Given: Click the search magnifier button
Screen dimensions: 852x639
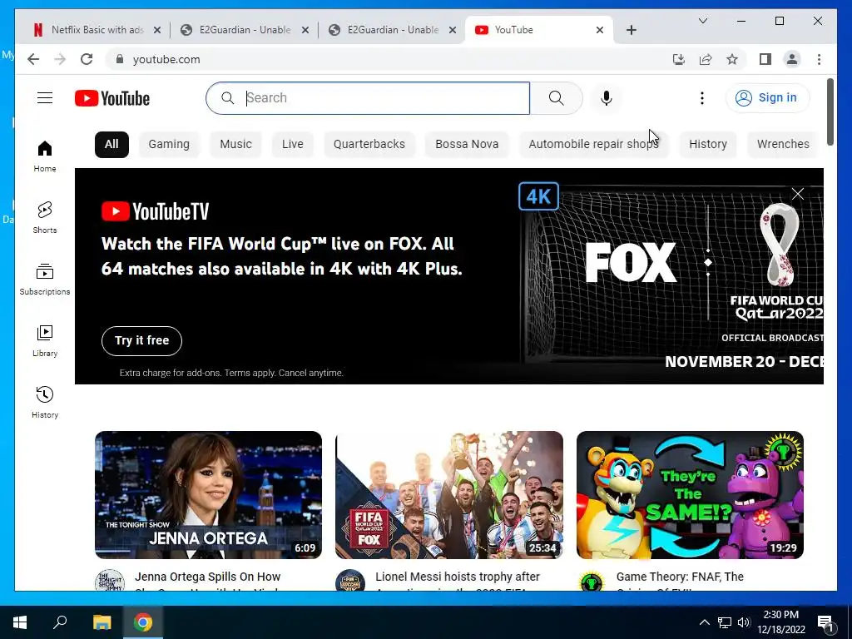Looking at the screenshot, I should click(x=556, y=98).
